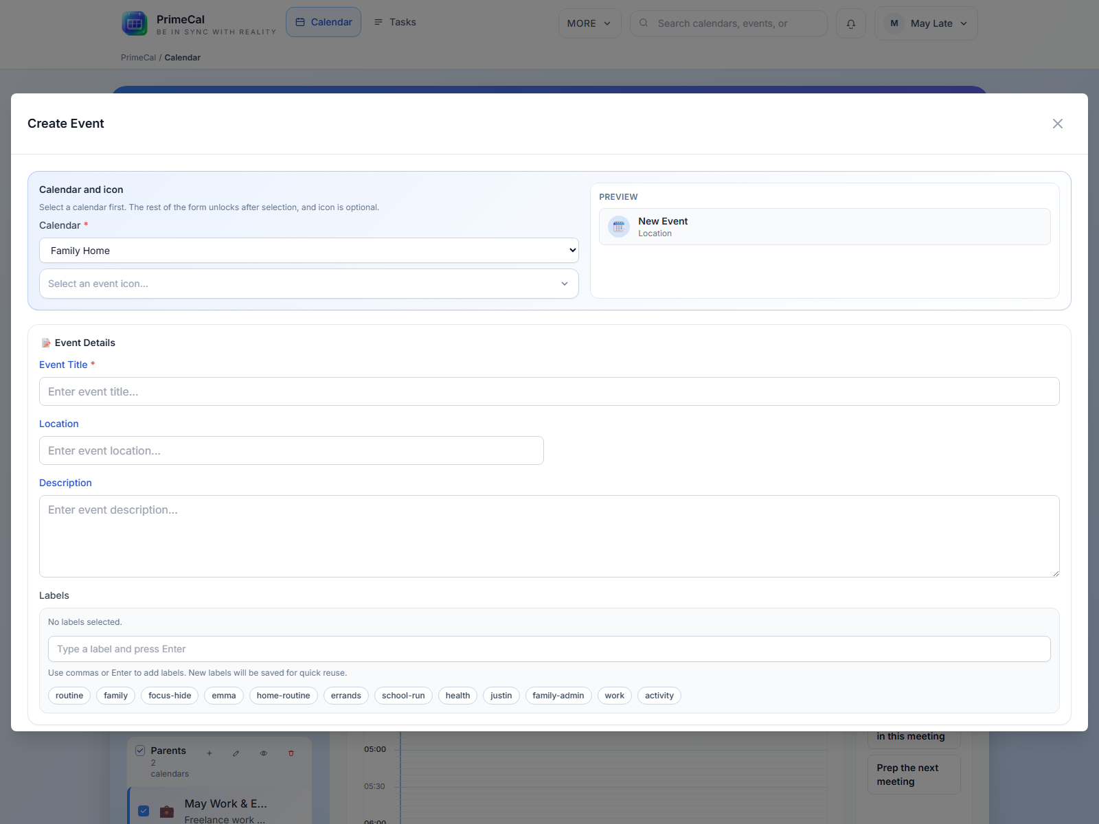Click inside the Enter event title field
The image size is (1099, 824).
point(549,391)
